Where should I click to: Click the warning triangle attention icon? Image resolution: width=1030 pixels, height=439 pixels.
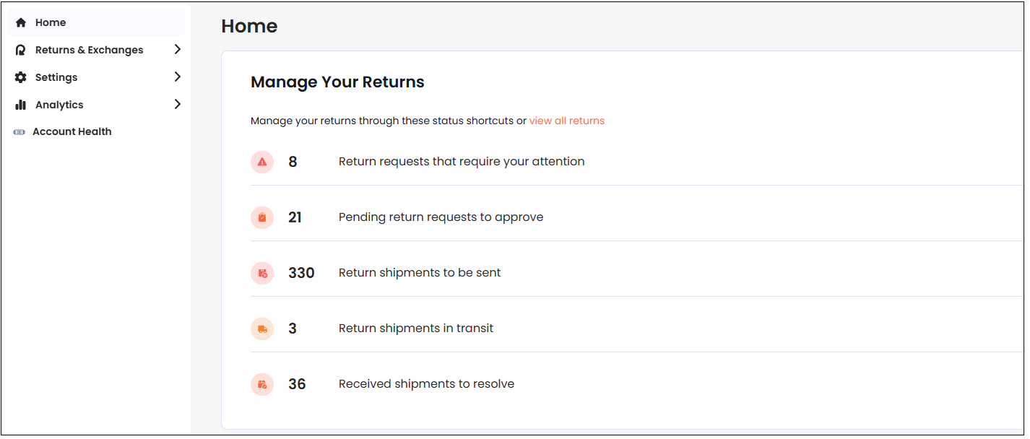(x=262, y=162)
